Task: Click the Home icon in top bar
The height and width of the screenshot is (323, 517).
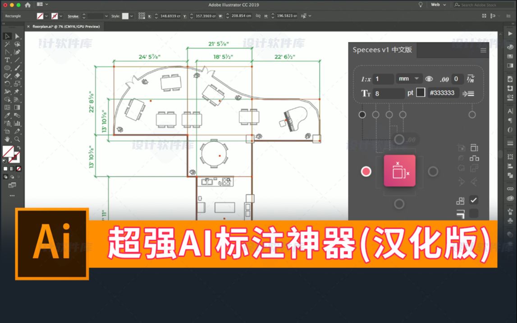Action: pyautogui.click(x=27, y=5)
